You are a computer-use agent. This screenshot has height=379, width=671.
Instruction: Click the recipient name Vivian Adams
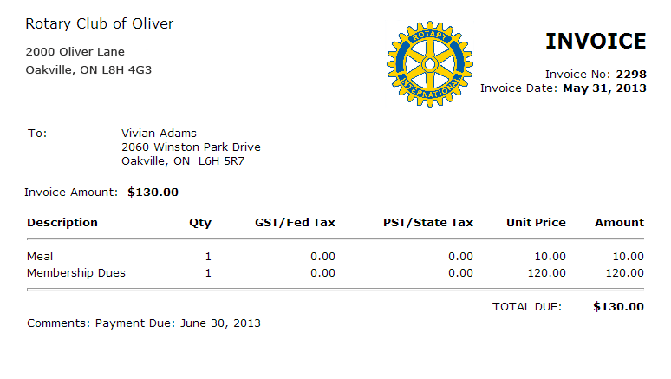159,134
